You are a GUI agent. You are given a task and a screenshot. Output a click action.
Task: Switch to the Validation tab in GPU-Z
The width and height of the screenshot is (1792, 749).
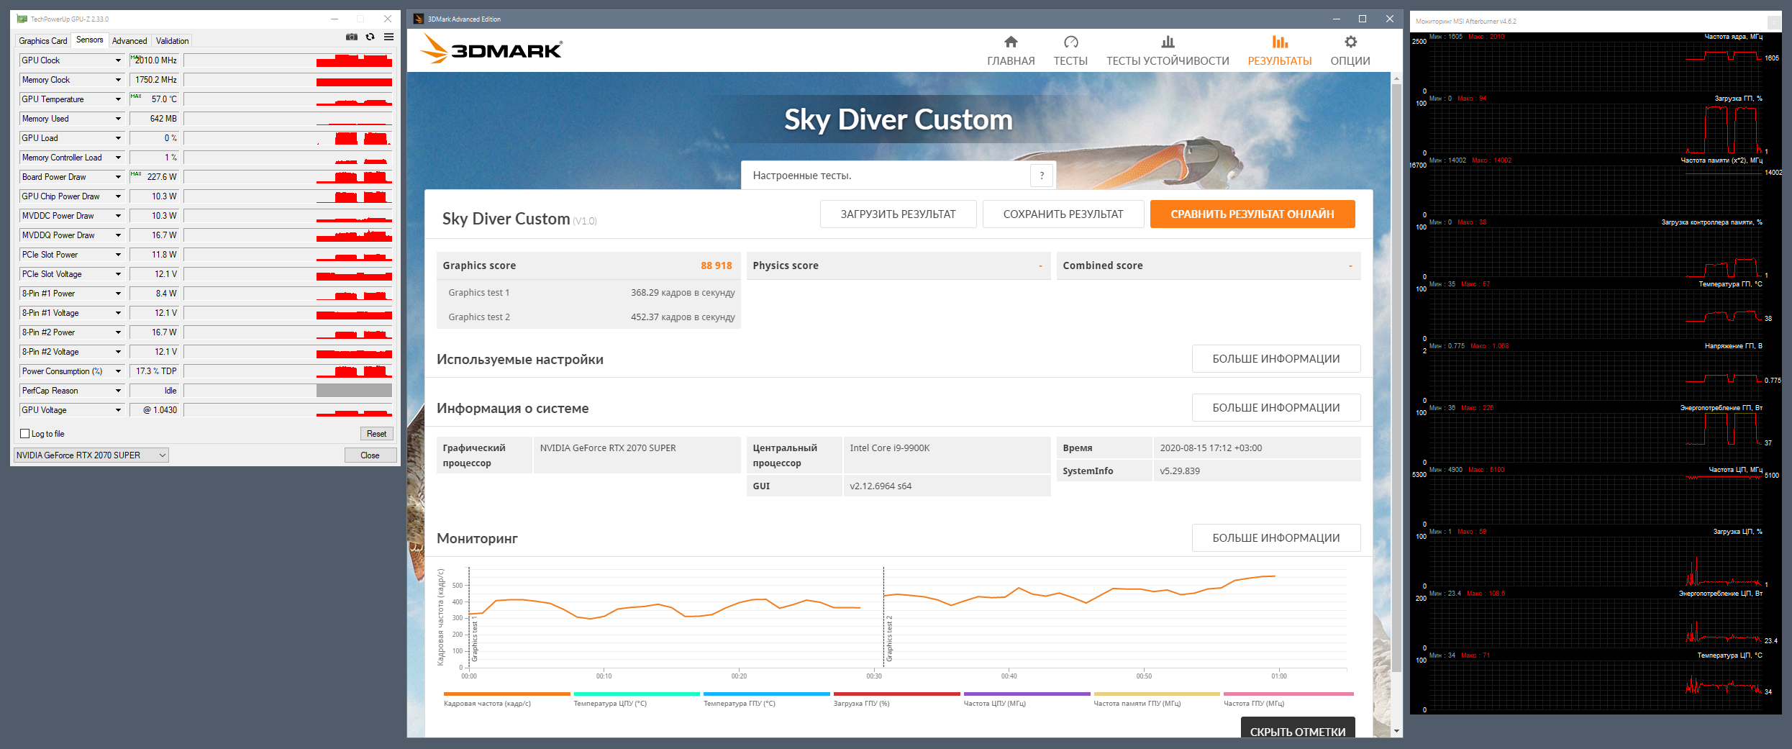[173, 41]
